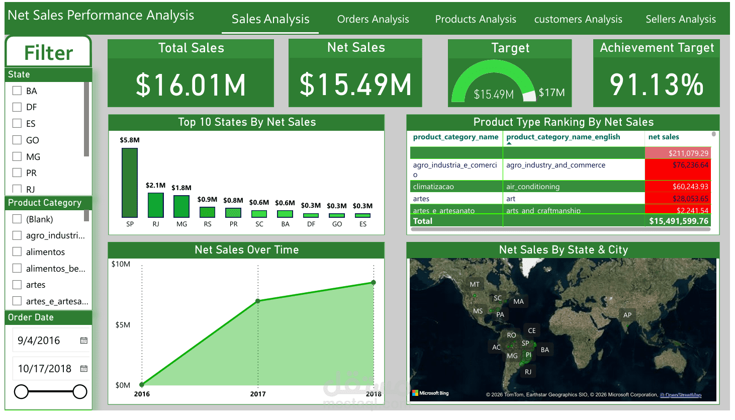Select the MG bar in states chart
Screen dimensions: 735x420
[x=181, y=206]
